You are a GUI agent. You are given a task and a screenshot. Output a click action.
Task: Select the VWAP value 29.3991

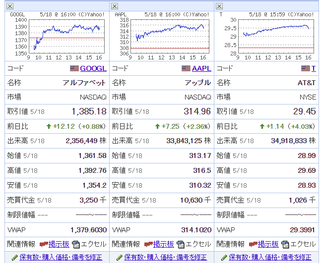coord(302,230)
